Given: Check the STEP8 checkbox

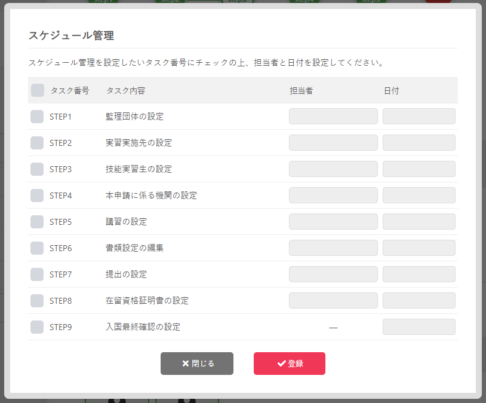Looking at the screenshot, I should coord(37,301).
